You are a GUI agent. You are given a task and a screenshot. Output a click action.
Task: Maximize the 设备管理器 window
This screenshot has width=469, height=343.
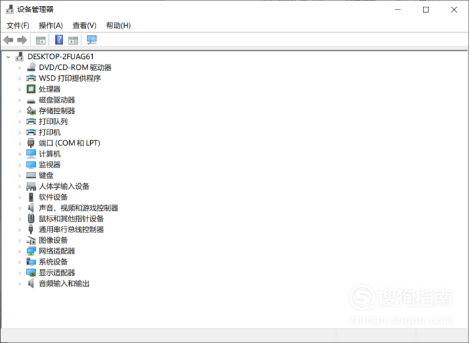point(426,9)
